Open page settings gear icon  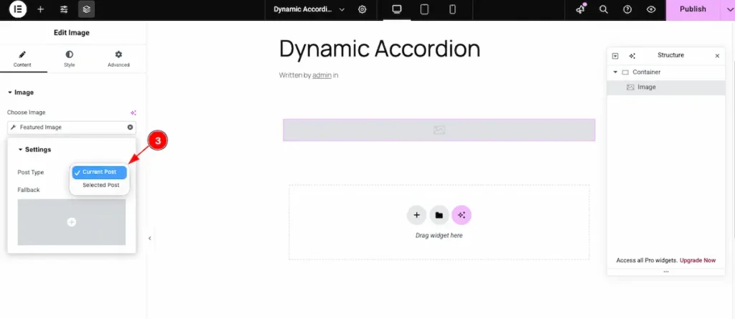coord(362,9)
